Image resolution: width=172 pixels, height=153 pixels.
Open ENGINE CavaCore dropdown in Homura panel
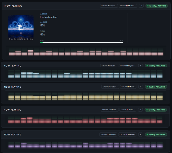[108, 134]
